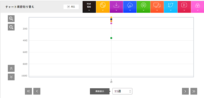Click the チャート項目切り替え heading
Viewport: 204px width, 98px height.
(20, 7)
